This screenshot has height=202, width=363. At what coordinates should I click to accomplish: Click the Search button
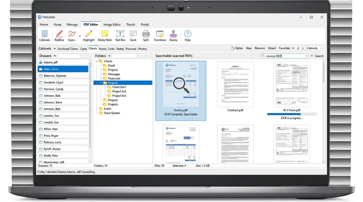click(319, 56)
